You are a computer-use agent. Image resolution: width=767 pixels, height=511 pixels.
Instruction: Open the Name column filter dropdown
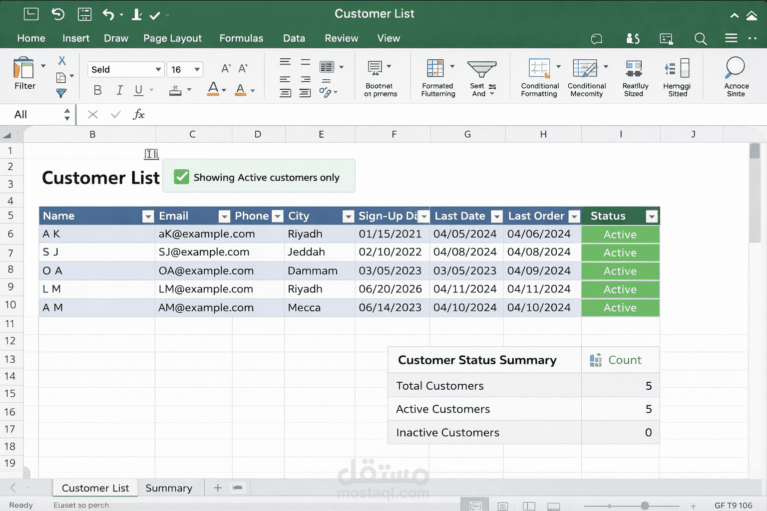pyautogui.click(x=148, y=216)
